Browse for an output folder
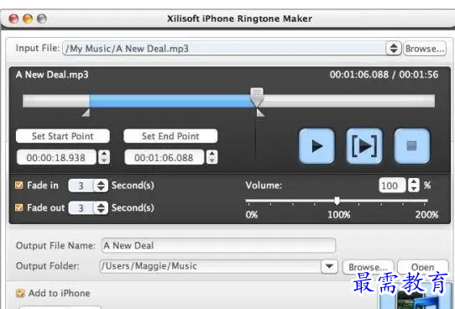 pos(368,267)
